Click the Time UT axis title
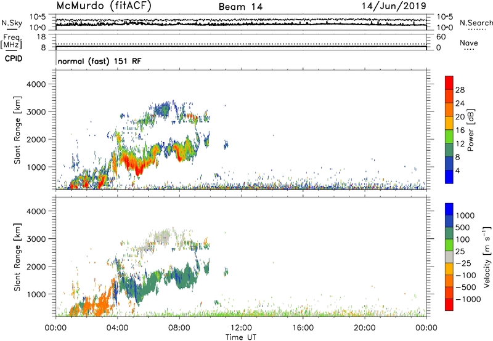 pyautogui.click(x=241, y=337)
